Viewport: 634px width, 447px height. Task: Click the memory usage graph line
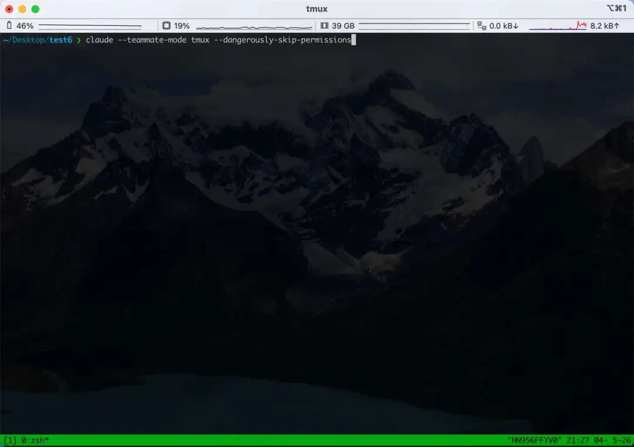[x=414, y=26]
